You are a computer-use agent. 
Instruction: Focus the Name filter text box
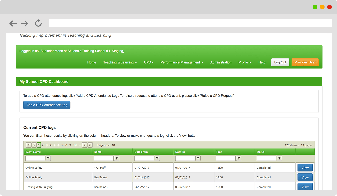(104, 158)
